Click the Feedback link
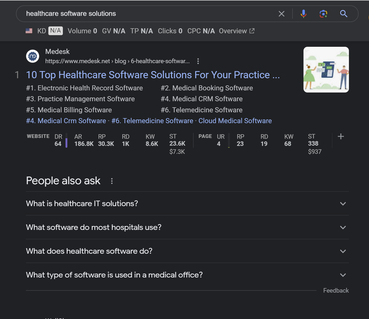Image resolution: width=369 pixels, height=319 pixels. [336, 290]
